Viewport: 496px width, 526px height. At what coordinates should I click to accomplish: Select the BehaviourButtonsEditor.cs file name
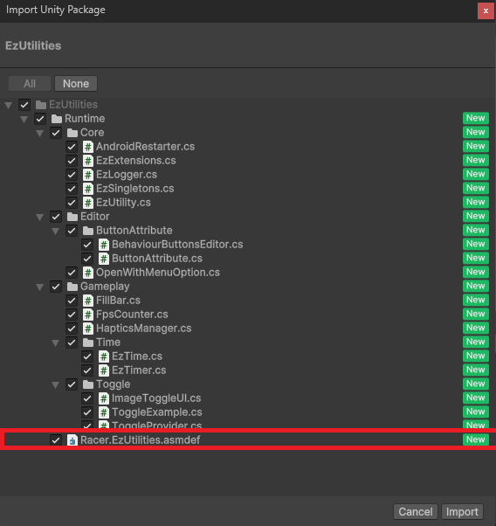click(177, 245)
